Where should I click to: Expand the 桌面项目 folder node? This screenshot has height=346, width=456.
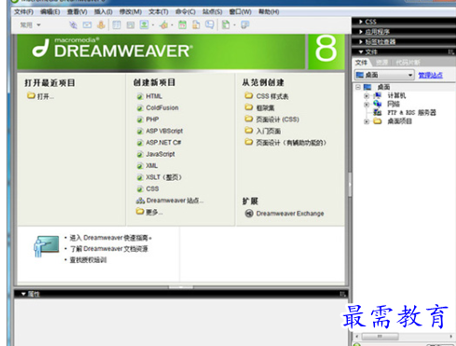366,121
